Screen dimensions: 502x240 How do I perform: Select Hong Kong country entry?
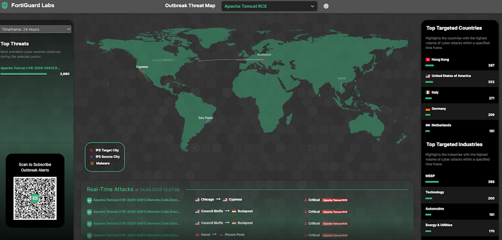pos(460,62)
